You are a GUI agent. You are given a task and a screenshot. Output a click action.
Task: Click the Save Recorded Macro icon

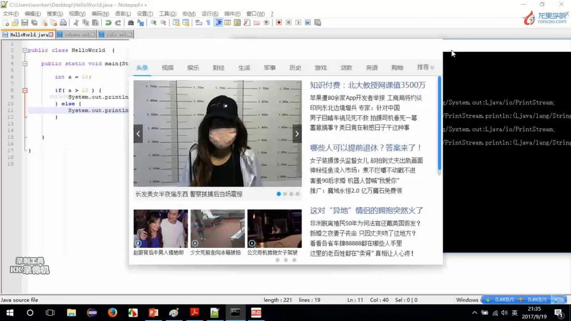(318, 23)
